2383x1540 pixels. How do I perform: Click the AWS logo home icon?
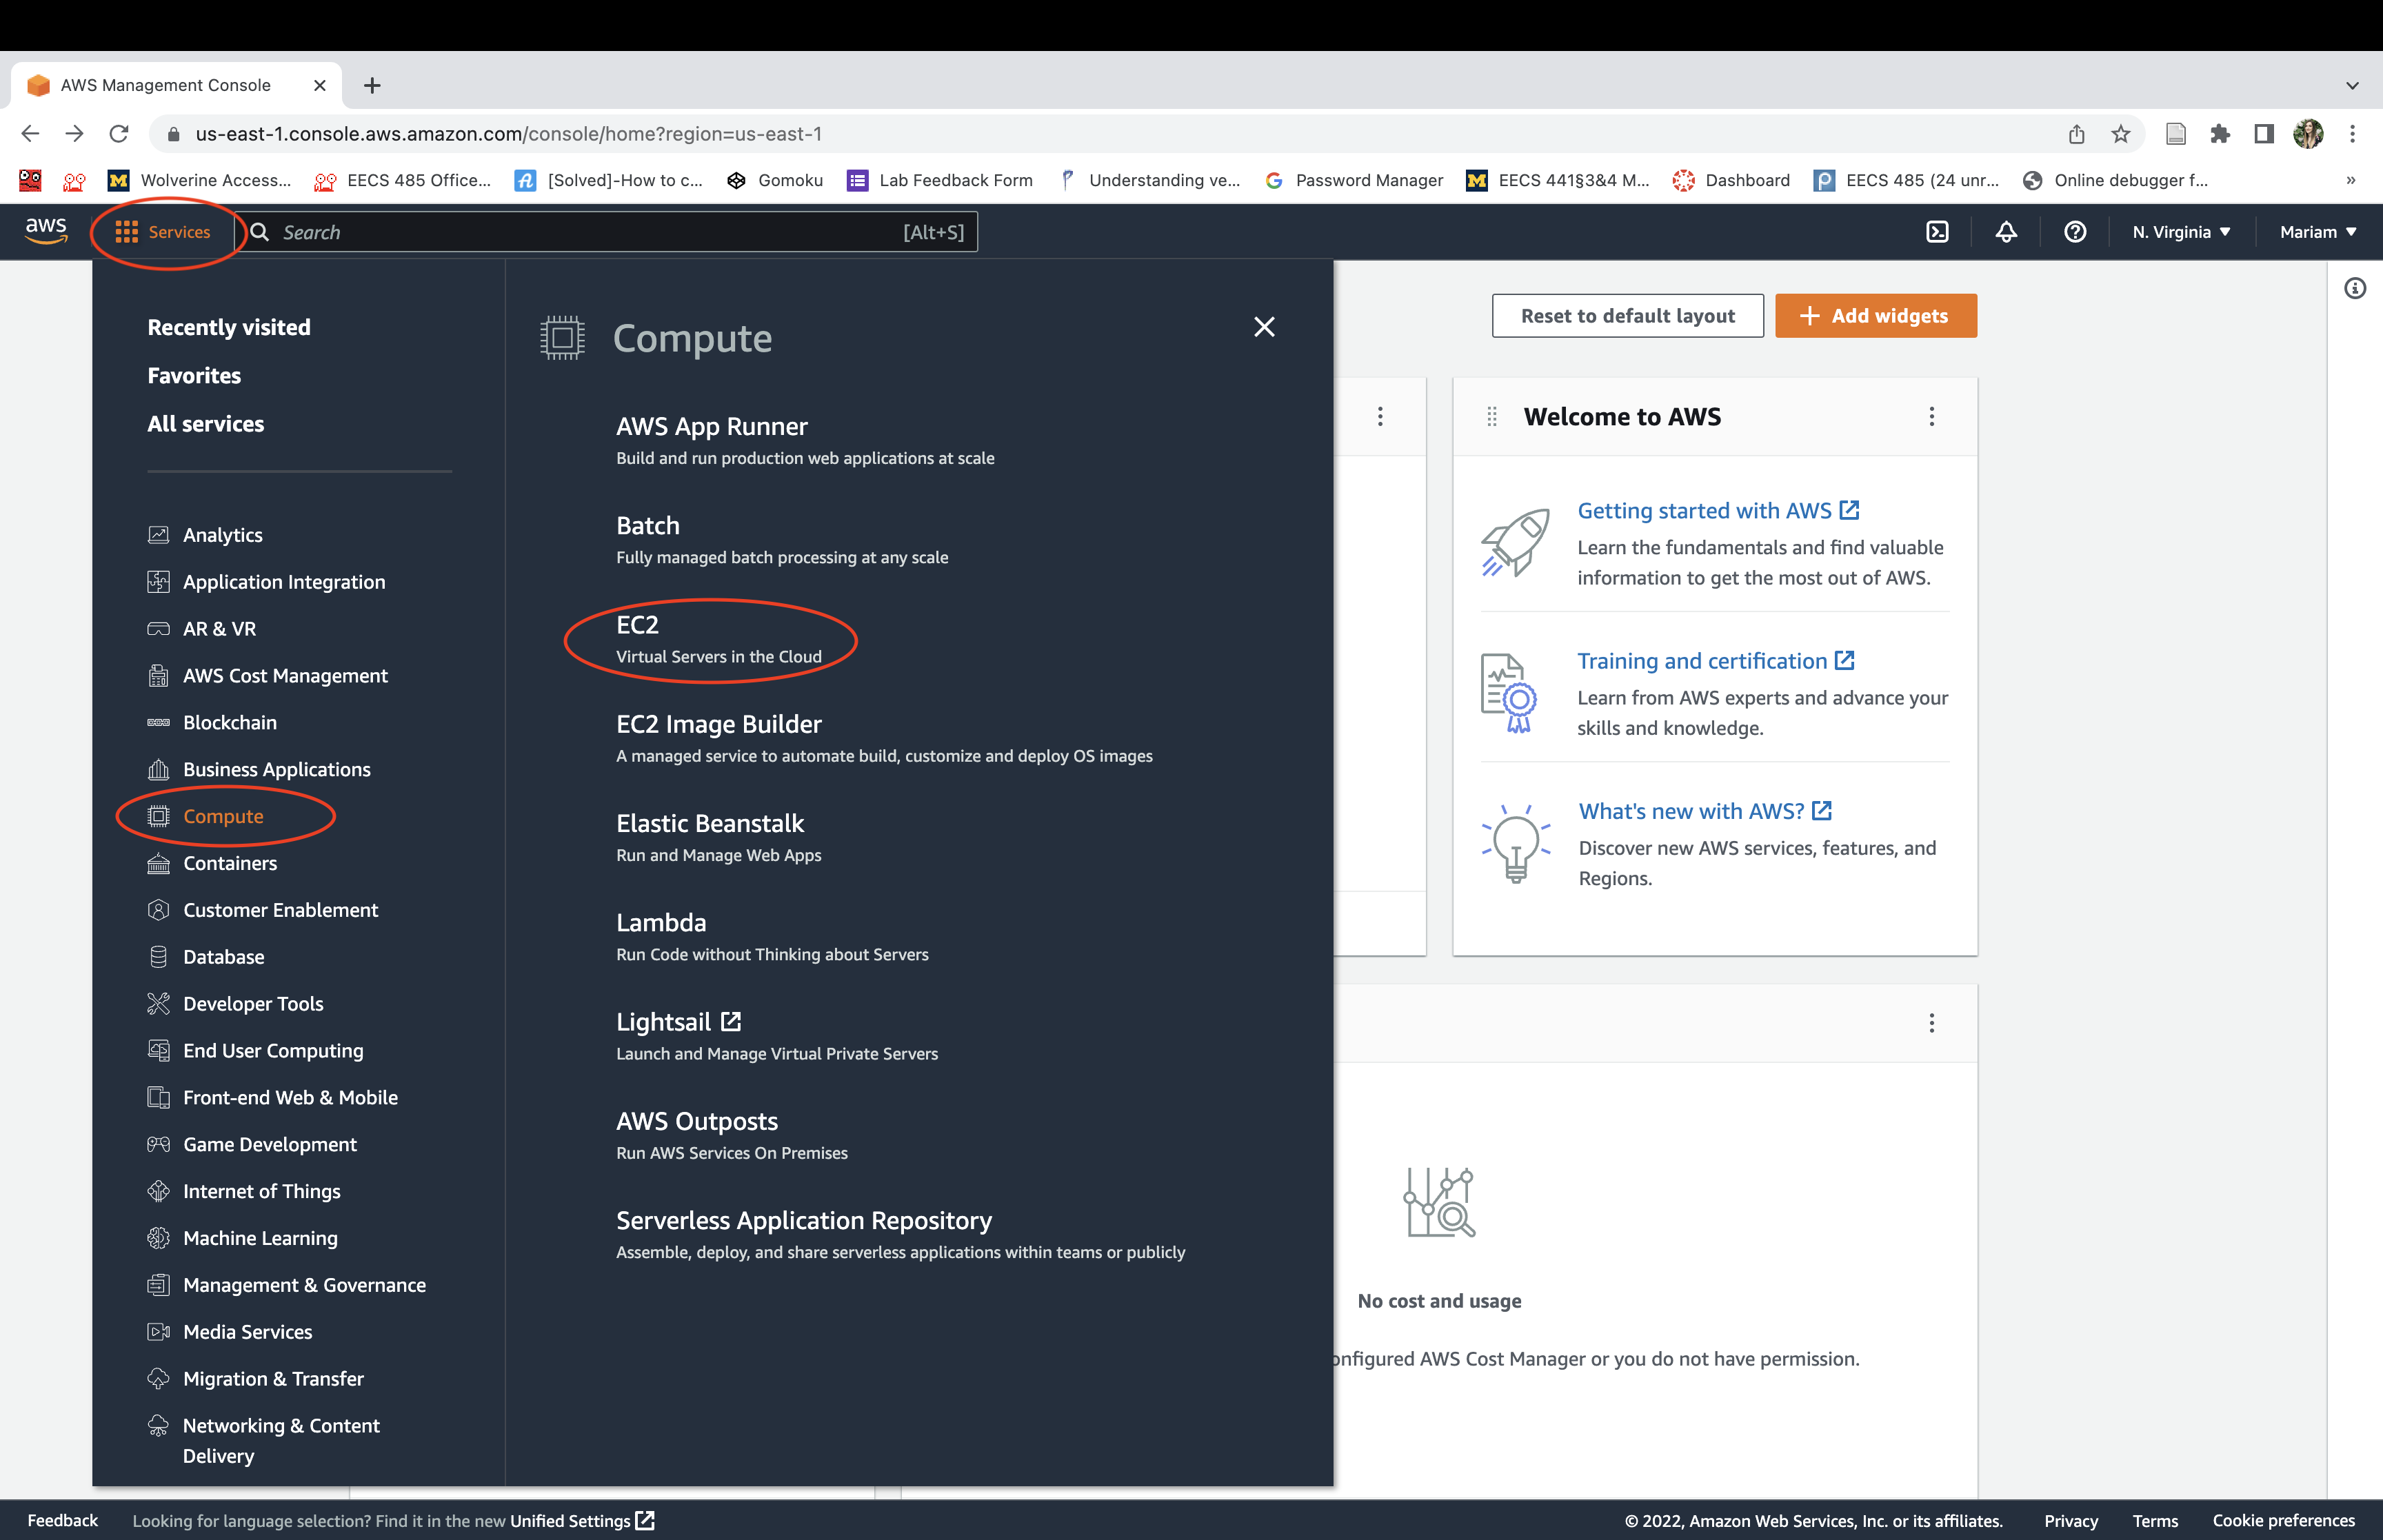coord(46,231)
